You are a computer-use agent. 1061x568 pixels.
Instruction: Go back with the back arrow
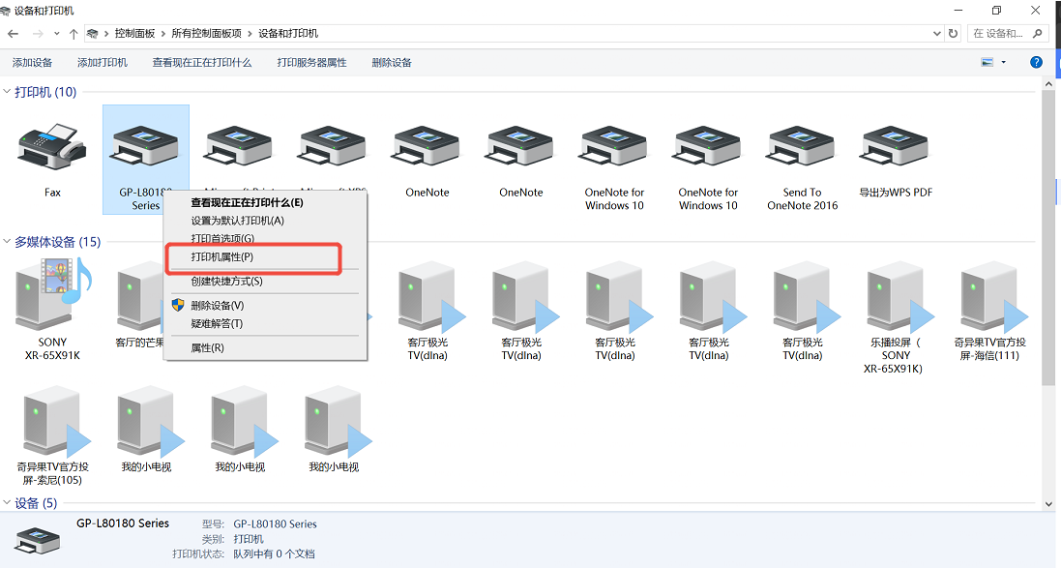13,33
